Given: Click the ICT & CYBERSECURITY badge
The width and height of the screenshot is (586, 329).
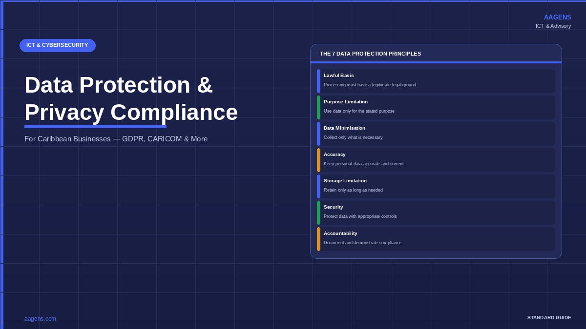Looking at the screenshot, I should click(58, 45).
